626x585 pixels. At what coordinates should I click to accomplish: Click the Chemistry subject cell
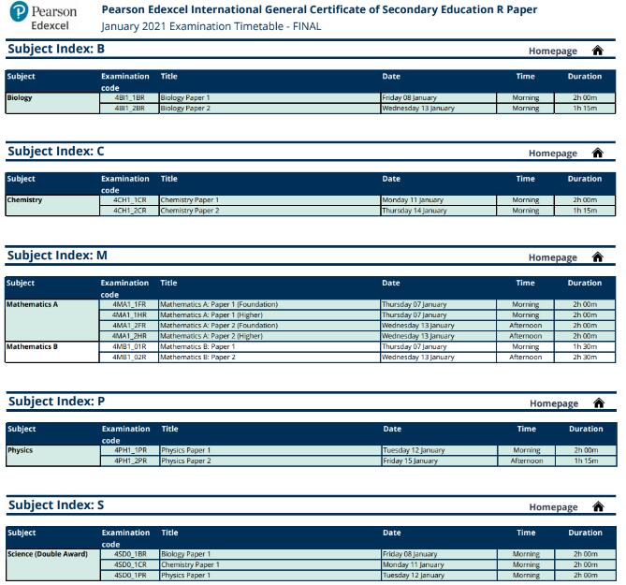pos(52,205)
